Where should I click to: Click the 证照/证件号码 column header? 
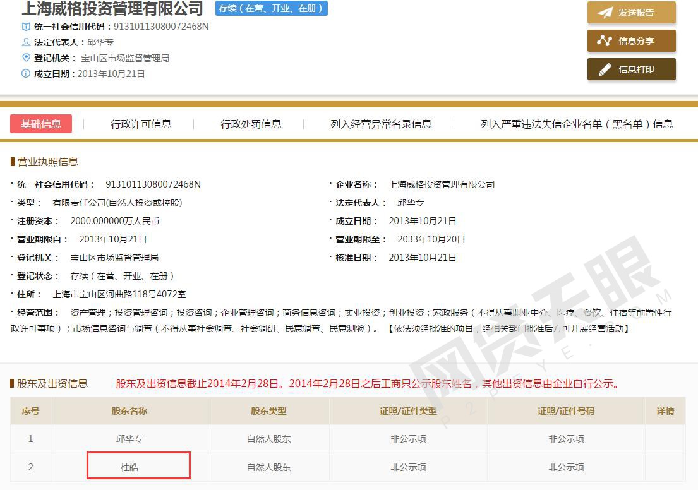(566, 411)
